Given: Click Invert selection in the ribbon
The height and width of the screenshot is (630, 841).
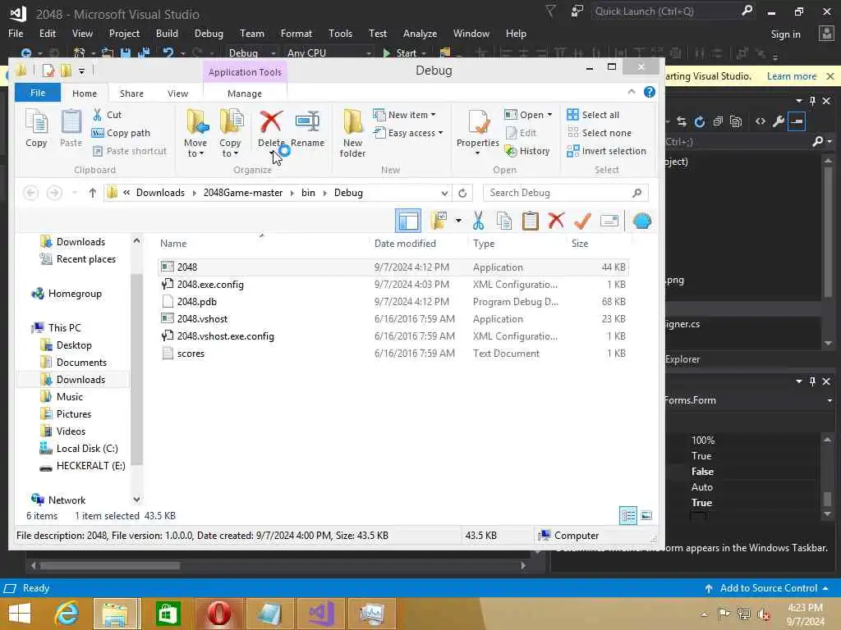Looking at the screenshot, I should [x=607, y=151].
